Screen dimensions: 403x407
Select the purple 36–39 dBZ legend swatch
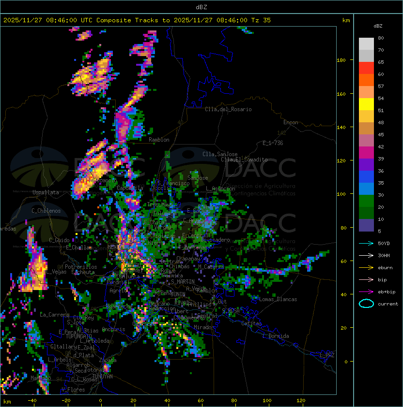point(366,164)
